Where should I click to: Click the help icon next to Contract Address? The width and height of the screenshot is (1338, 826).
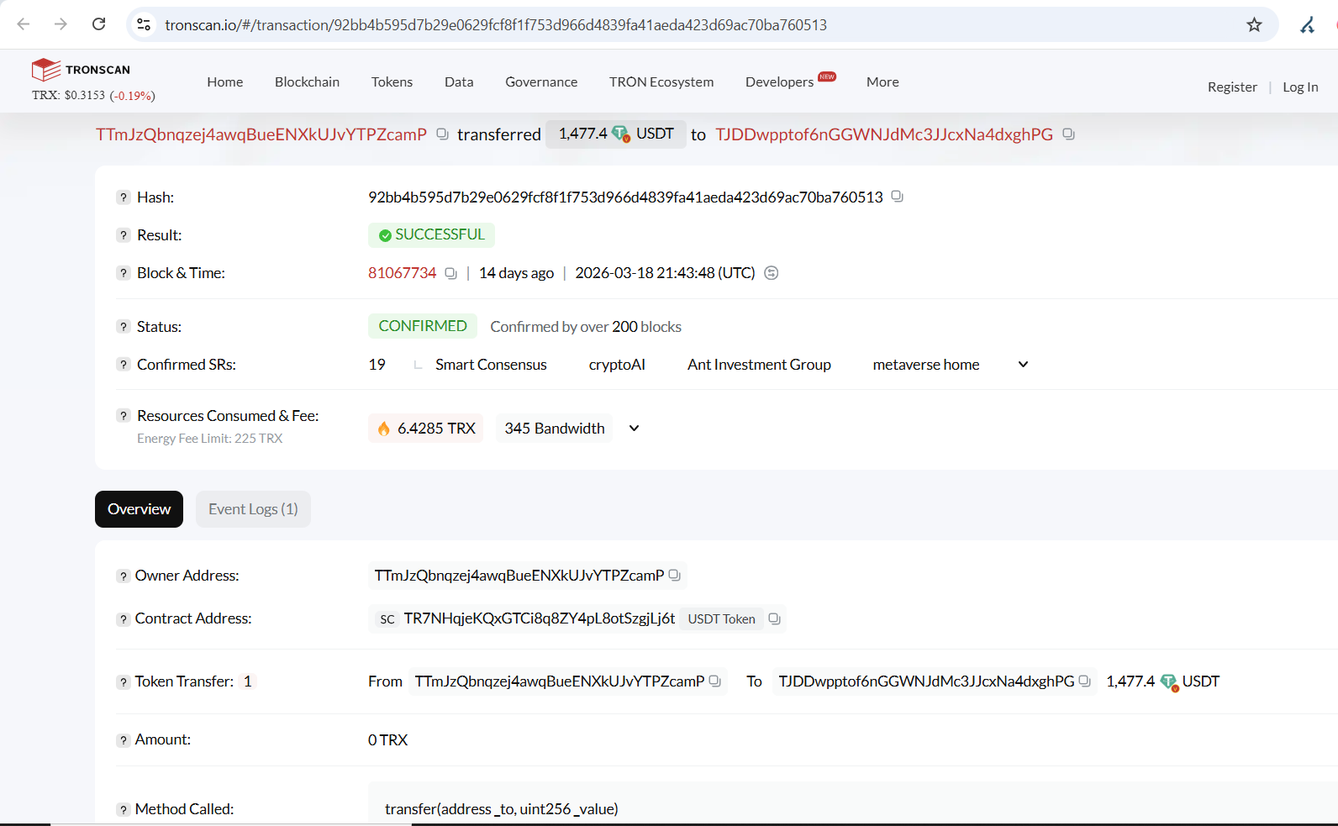coord(124,619)
